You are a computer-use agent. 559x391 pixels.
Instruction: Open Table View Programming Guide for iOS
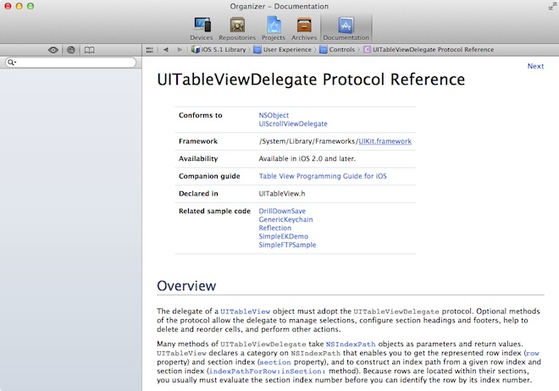(322, 176)
